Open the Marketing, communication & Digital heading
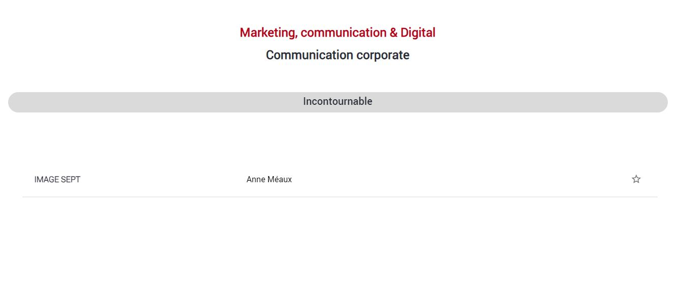Image resolution: width=678 pixels, height=285 pixels. [x=337, y=33]
